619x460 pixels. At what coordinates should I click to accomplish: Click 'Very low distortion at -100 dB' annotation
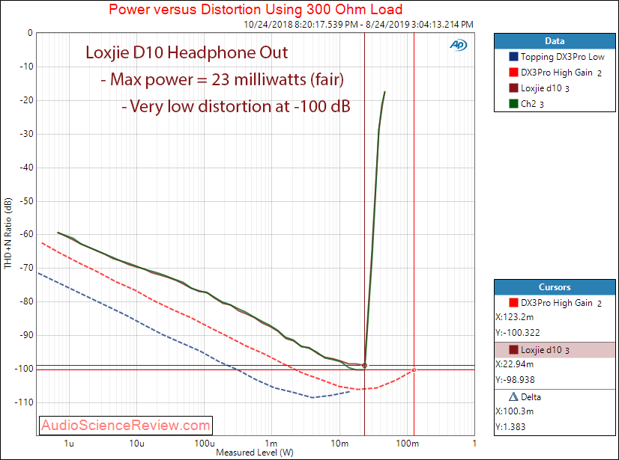point(236,106)
